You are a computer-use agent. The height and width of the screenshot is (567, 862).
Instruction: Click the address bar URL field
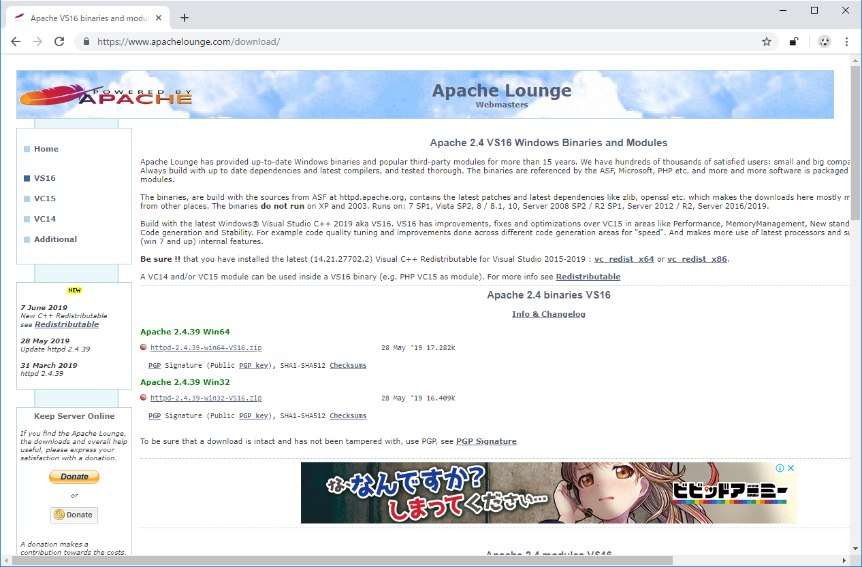pos(422,41)
